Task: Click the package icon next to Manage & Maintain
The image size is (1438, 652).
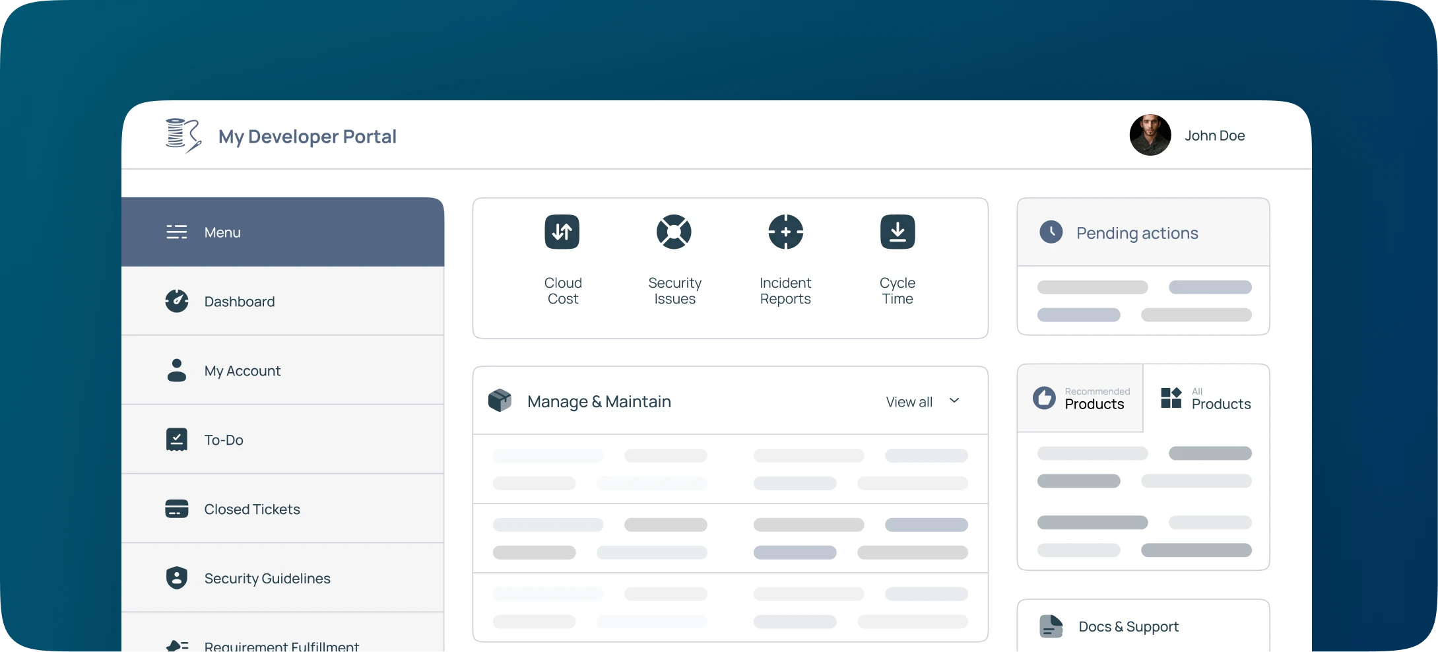Action: [x=500, y=400]
